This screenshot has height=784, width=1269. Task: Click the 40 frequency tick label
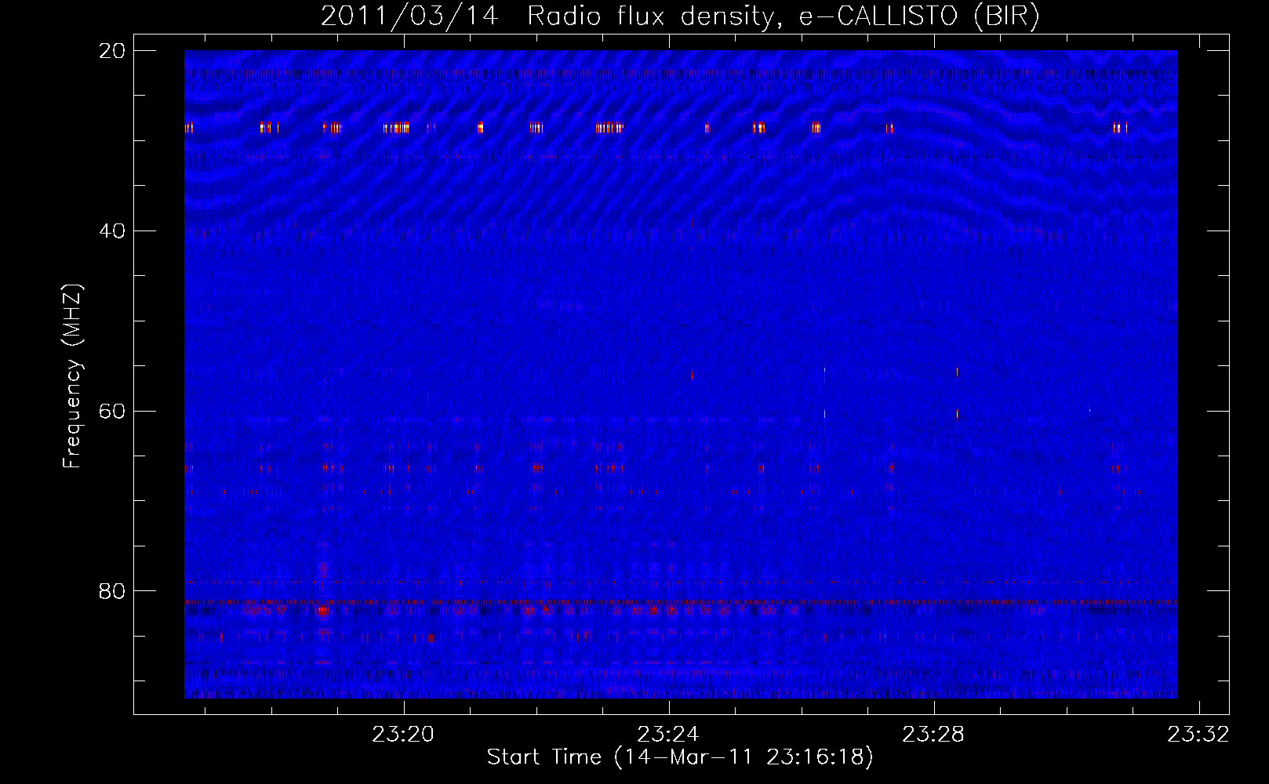pos(112,231)
